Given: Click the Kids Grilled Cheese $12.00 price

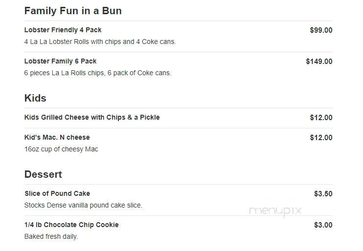Looking at the screenshot, I should pyautogui.click(x=321, y=117).
